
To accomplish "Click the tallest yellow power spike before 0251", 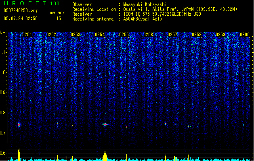I will 19,155.
